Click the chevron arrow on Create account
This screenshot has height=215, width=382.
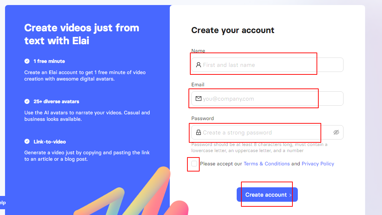pyautogui.click(x=290, y=195)
